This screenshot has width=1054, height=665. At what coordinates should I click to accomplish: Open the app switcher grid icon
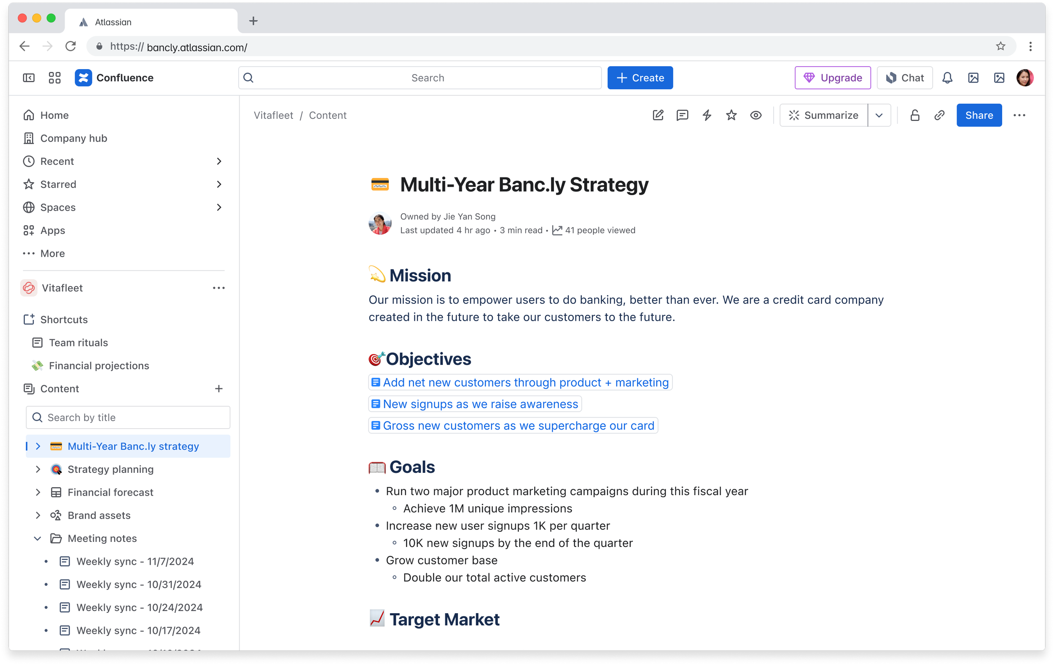[x=55, y=78]
